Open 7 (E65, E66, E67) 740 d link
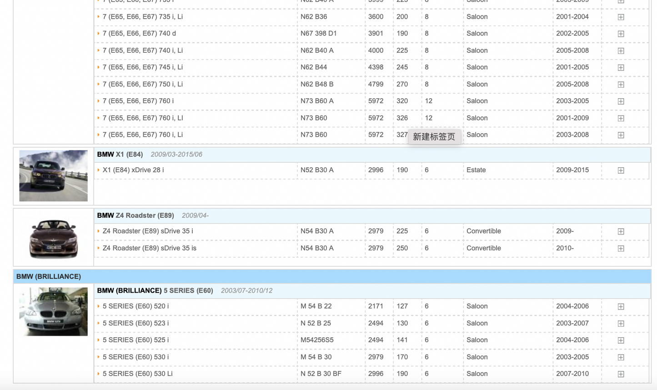This screenshot has height=390, width=657. click(x=139, y=34)
